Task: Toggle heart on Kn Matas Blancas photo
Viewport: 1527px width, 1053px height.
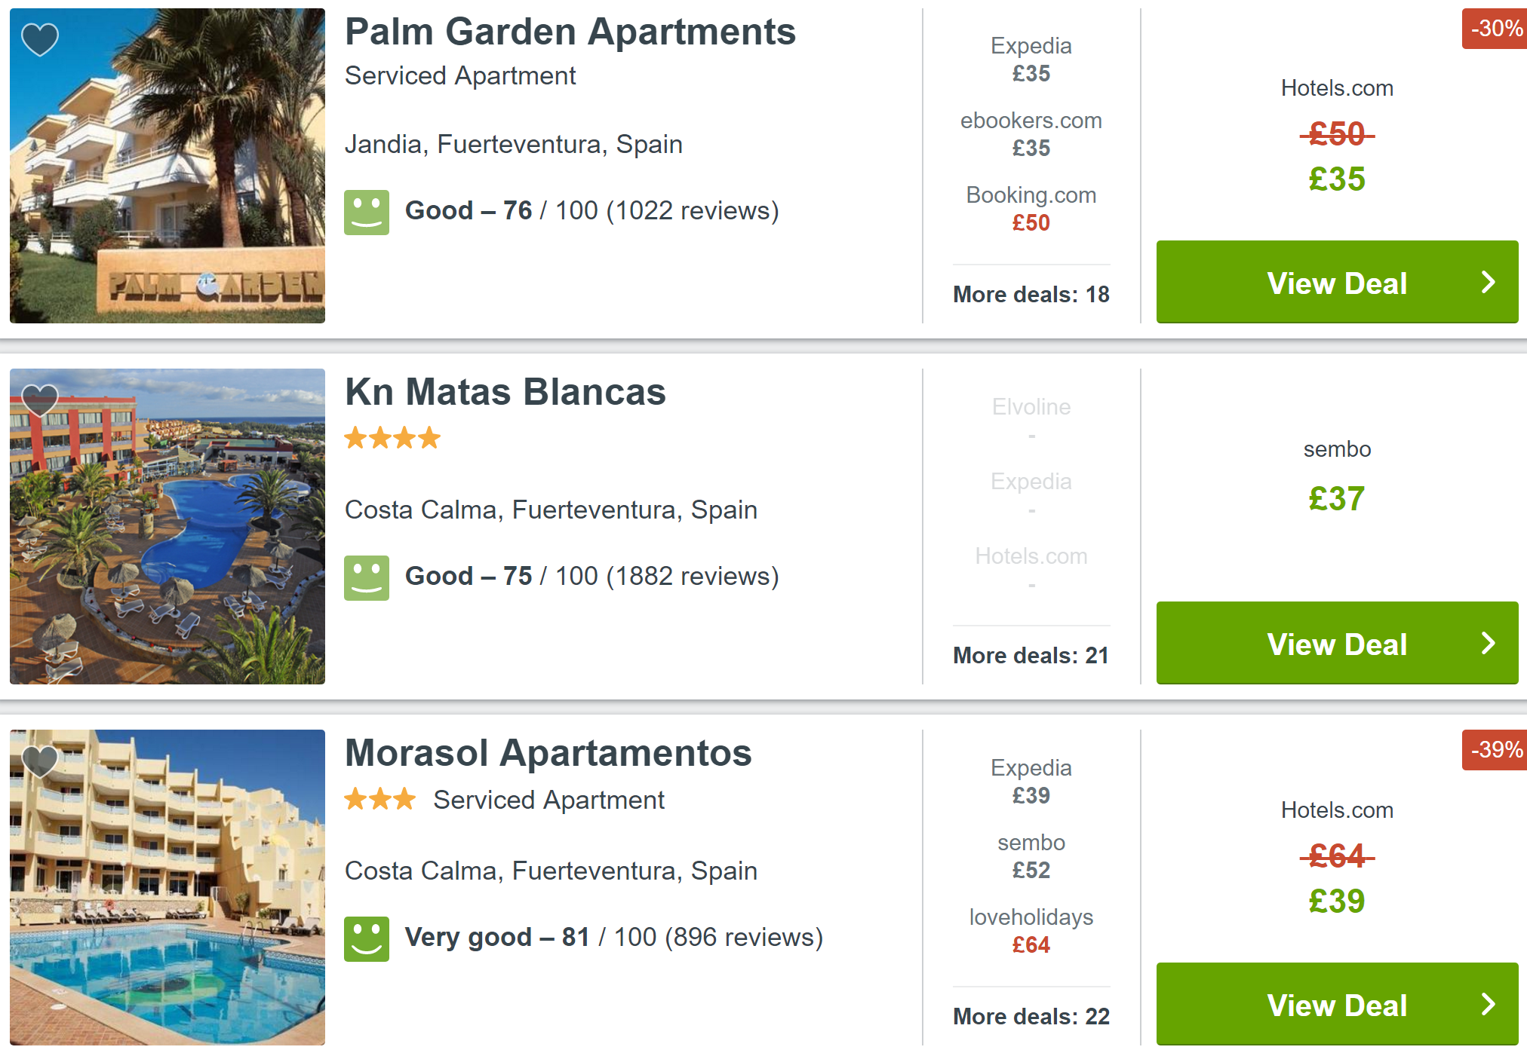Action: tap(40, 399)
